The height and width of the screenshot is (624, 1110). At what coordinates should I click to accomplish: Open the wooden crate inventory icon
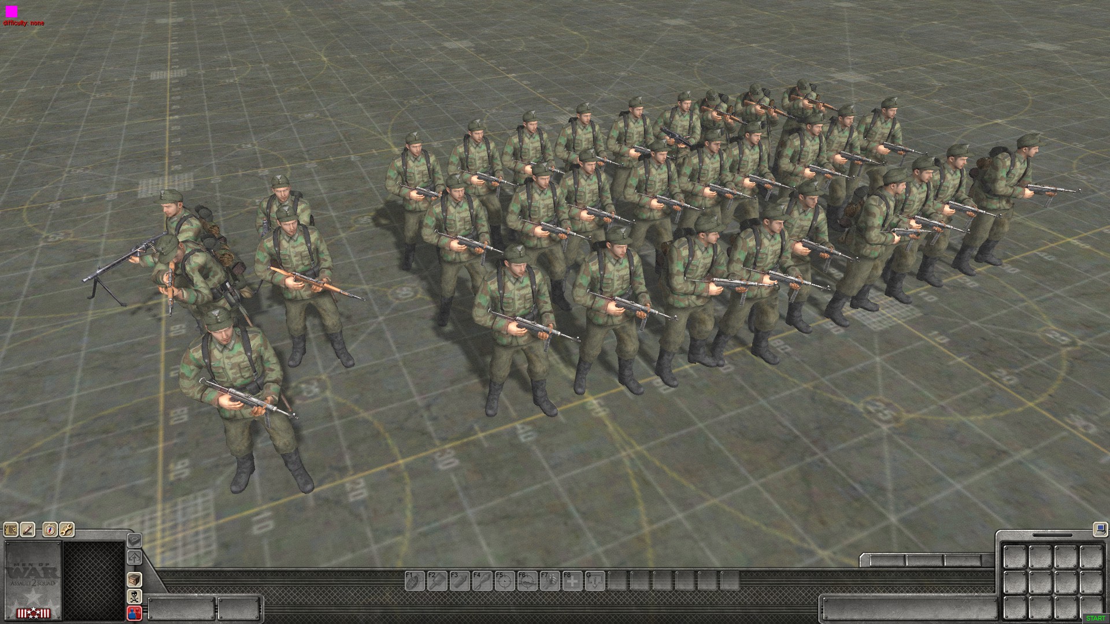click(x=134, y=580)
